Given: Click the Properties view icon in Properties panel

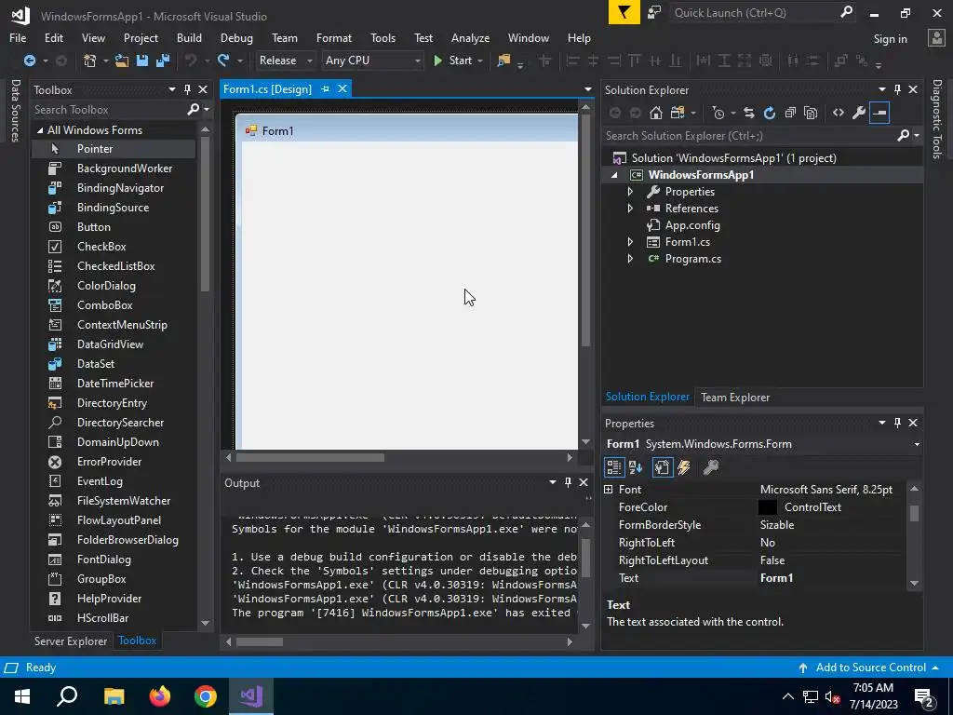Looking at the screenshot, I should pos(662,467).
